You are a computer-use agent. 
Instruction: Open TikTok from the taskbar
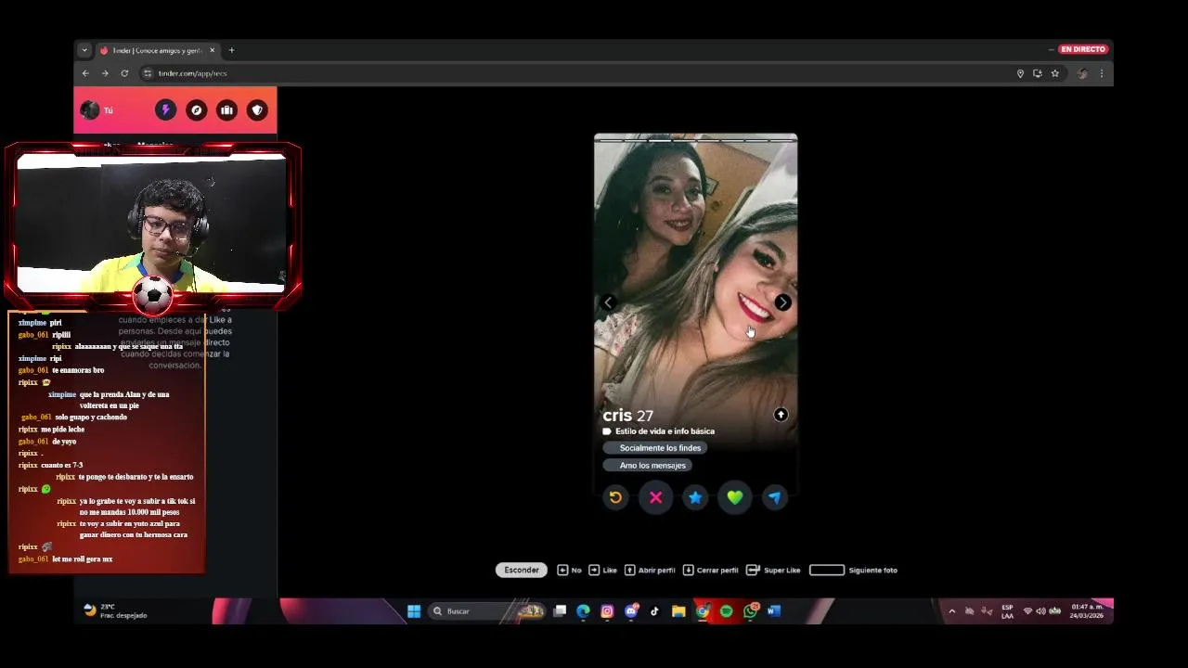(654, 610)
